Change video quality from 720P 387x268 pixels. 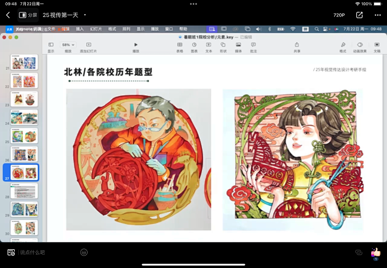pos(339,15)
